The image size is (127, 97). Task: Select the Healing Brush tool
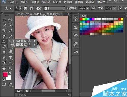pyautogui.click(x=4, y=36)
